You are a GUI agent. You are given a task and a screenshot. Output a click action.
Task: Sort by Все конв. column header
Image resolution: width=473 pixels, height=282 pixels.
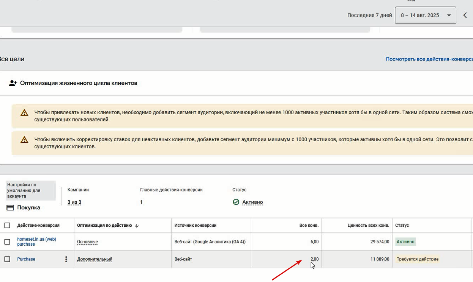pyautogui.click(x=309, y=226)
